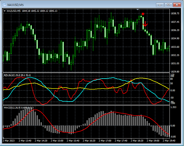184x146 pixels.
Task: Click the R(9,26,52) indicator label
Action: click(9, 75)
